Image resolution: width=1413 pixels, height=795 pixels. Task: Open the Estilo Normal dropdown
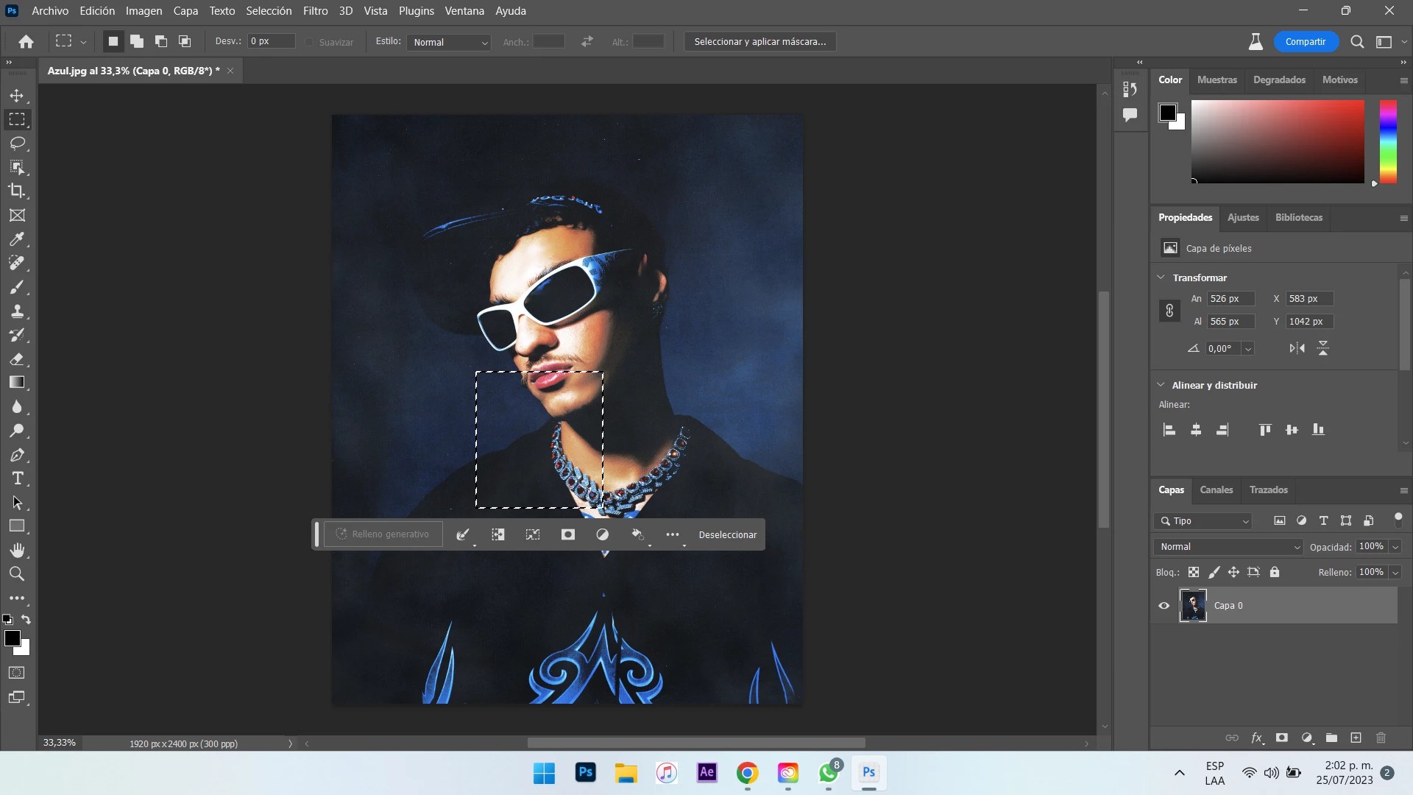[x=449, y=42]
